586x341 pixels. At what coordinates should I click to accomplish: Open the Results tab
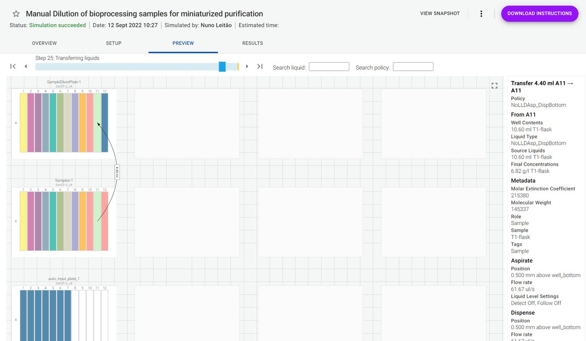click(x=252, y=43)
